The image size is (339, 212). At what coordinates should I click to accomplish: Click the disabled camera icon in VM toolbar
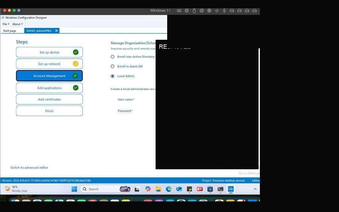tap(202, 11)
